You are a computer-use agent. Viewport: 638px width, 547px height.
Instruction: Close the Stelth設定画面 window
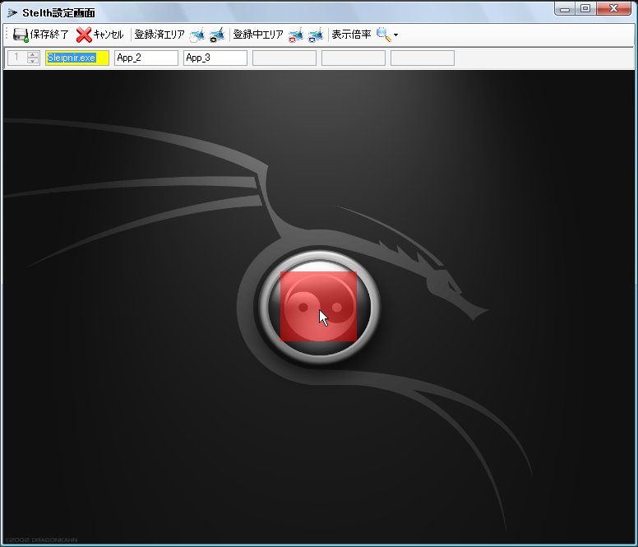click(x=614, y=8)
